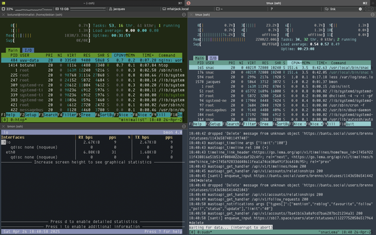This screenshot has width=376, height=235.
Task: Open the pane menu icon of bmon pane
Action: tap(184, 126)
